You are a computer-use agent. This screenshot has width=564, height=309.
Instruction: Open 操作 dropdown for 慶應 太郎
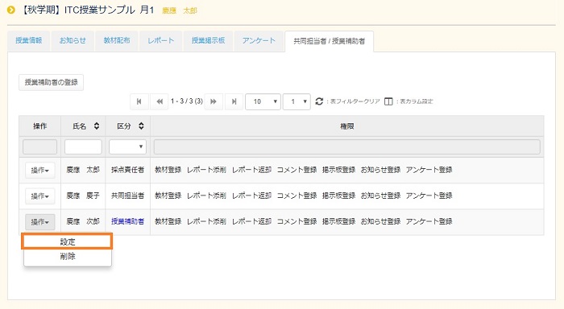(40, 171)
